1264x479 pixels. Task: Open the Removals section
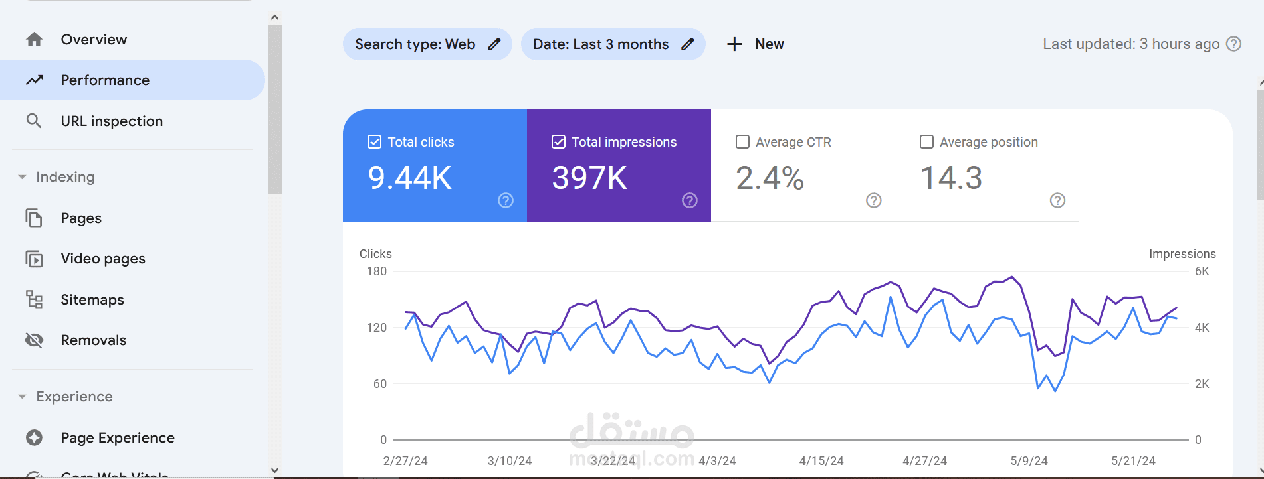(133, 340)
